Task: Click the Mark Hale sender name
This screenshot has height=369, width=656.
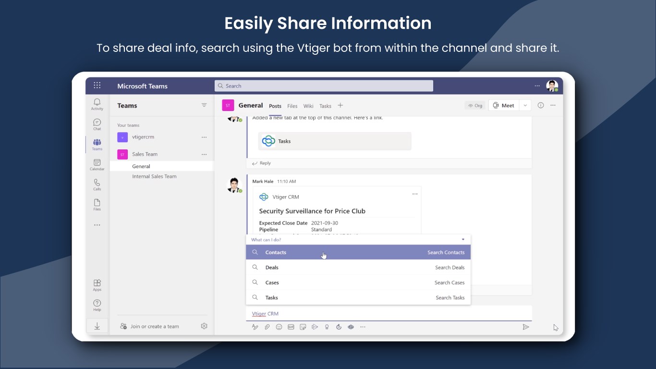Action: [263, 181]
